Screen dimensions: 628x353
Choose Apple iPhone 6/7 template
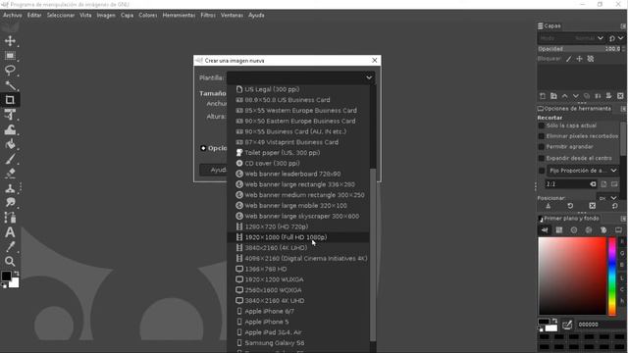298,312
